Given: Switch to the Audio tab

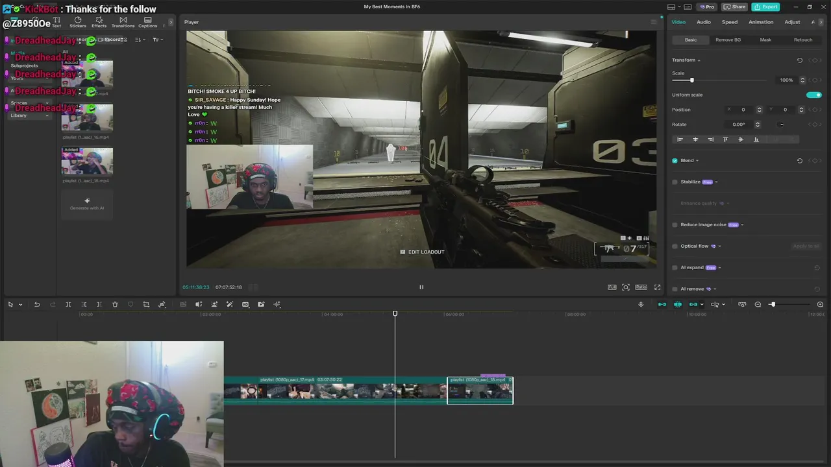Looking at the screenshot, I should pyautogui.click(x=704, y=22).
